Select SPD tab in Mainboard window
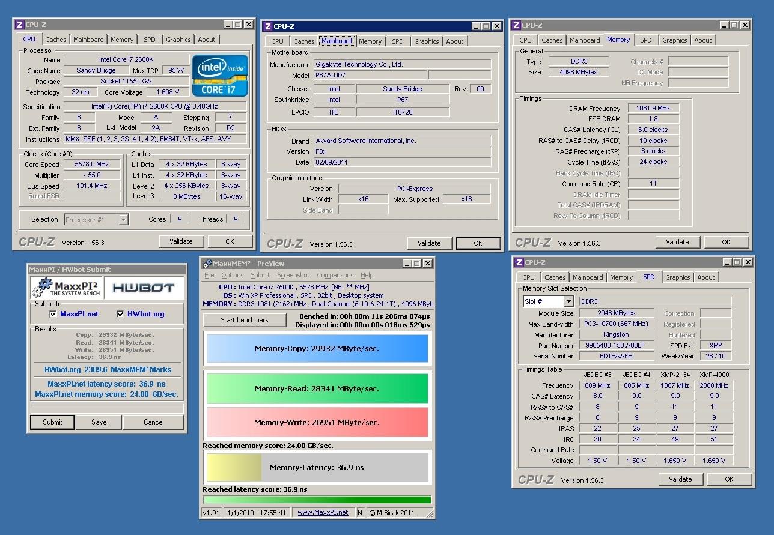 398,41
